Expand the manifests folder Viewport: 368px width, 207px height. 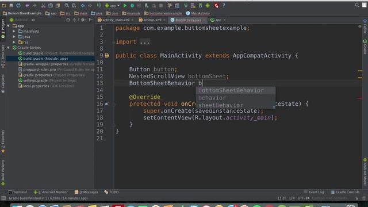click(x=14, y=31)
